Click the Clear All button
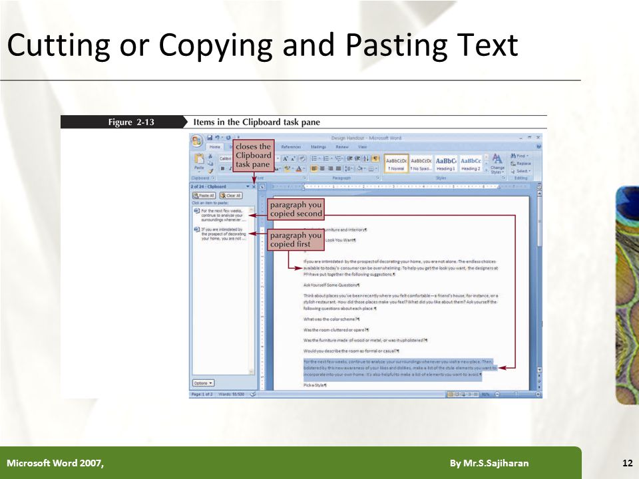639x479 pixels. pos(231,196)
